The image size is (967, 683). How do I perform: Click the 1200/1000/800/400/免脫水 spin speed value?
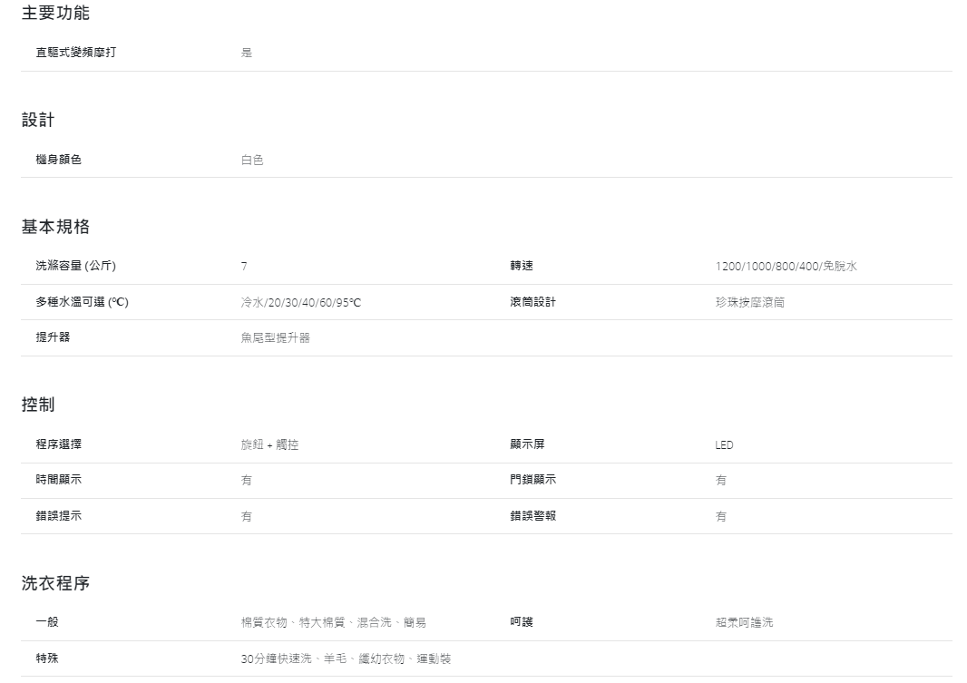point(786,267)
